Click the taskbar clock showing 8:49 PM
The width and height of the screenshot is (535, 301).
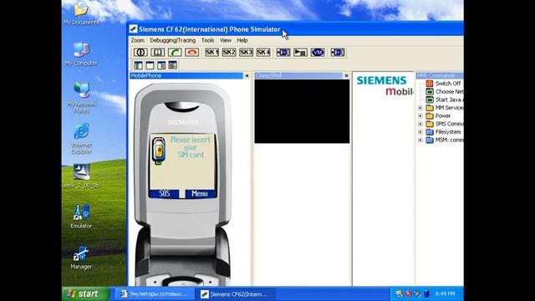pos(445,293)
